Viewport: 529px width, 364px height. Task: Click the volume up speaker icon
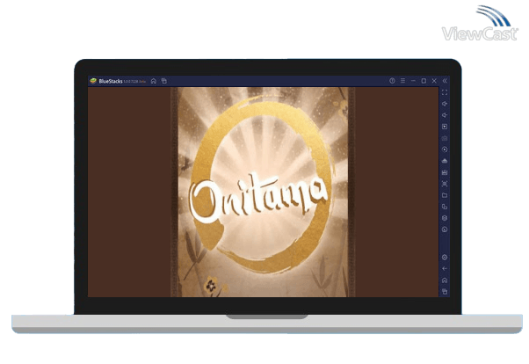coord(445,104)
